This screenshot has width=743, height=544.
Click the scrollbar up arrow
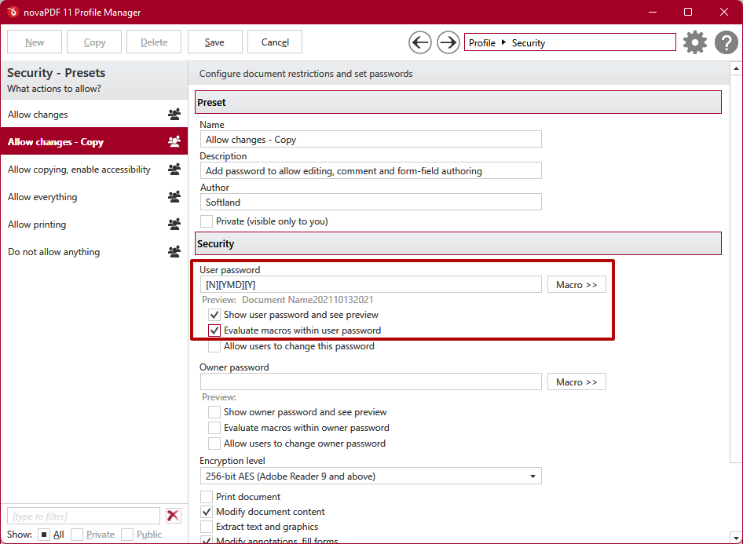click(x=736, y=68)
